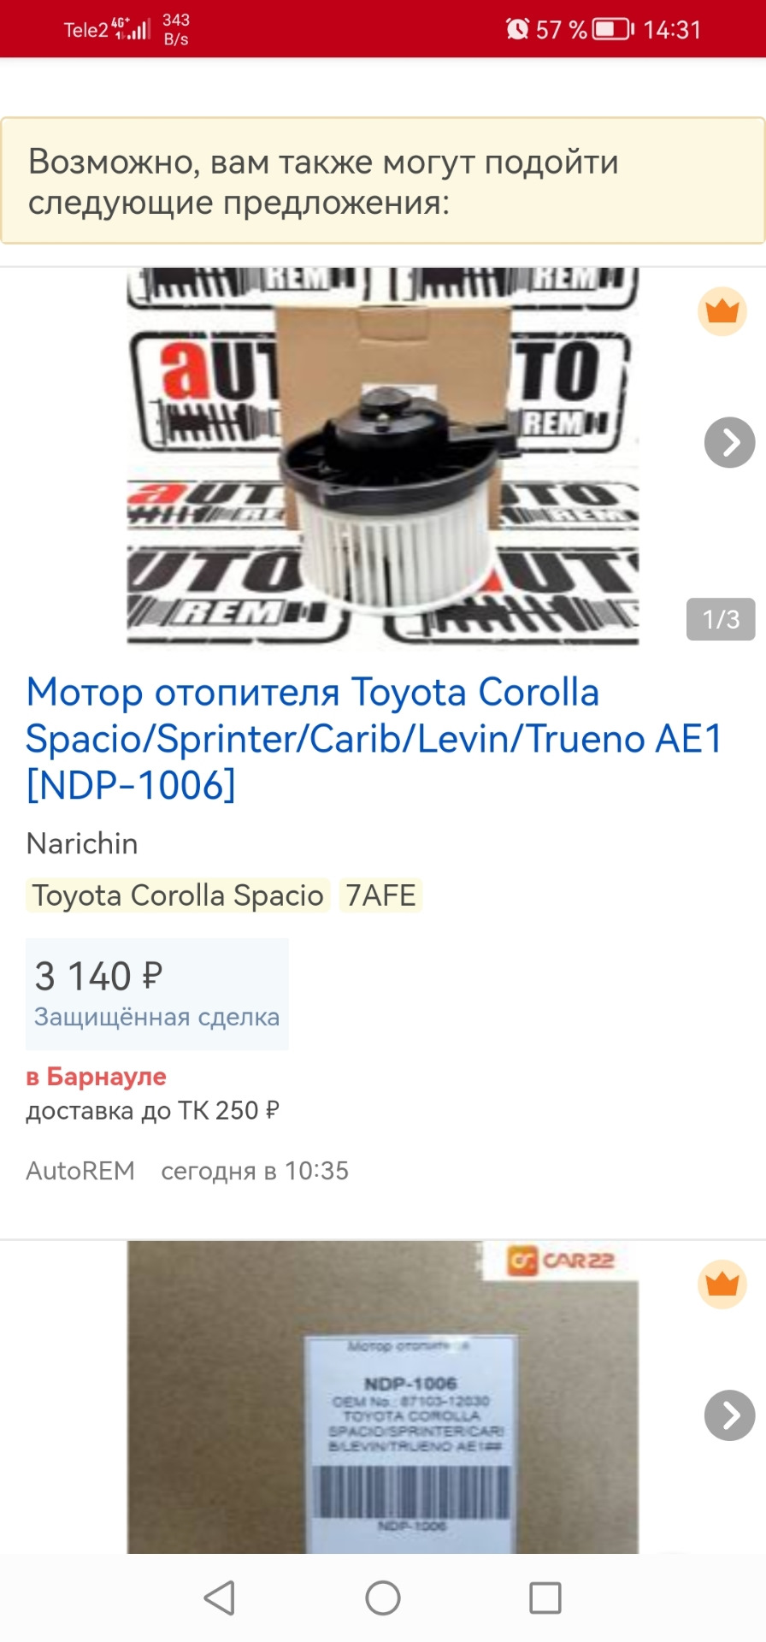Screen dimensions: 766x1642
Task: Open the AutoREM seller name
Action: [x=80, y=1170]
